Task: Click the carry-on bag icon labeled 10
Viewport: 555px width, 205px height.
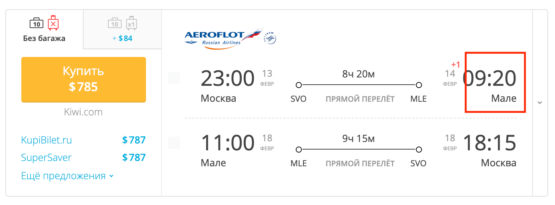Action: click(x=36, y=24)
